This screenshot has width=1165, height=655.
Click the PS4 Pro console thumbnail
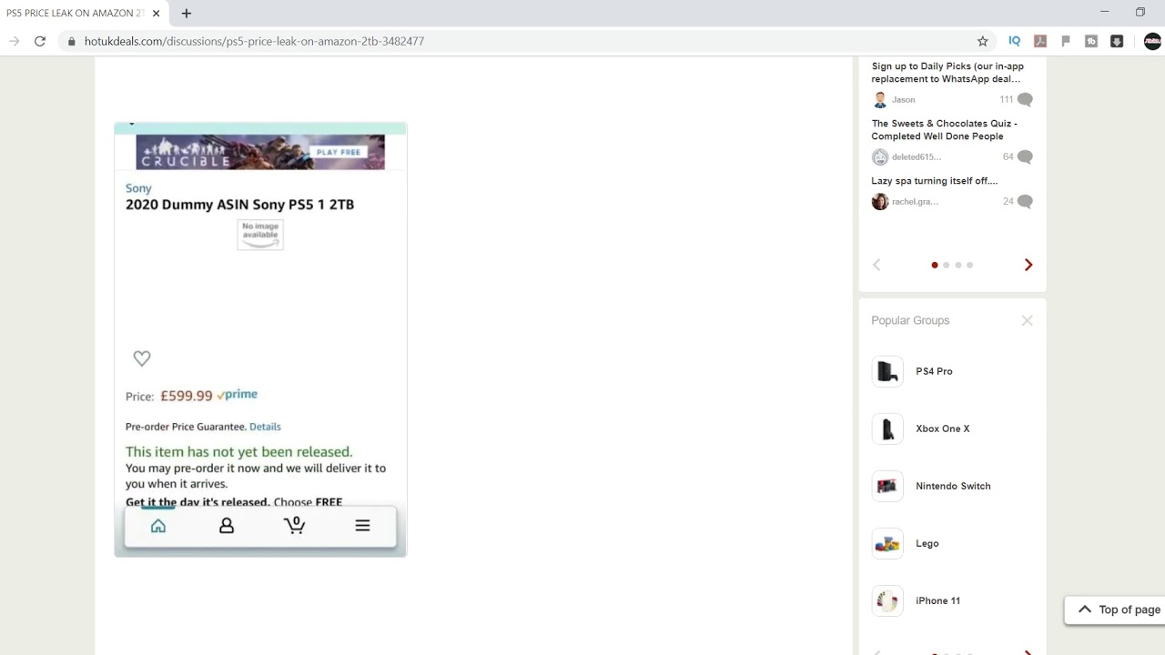click(887, 371)
